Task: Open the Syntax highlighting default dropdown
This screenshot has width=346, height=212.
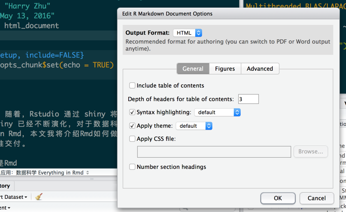Action: pos(217,112)
